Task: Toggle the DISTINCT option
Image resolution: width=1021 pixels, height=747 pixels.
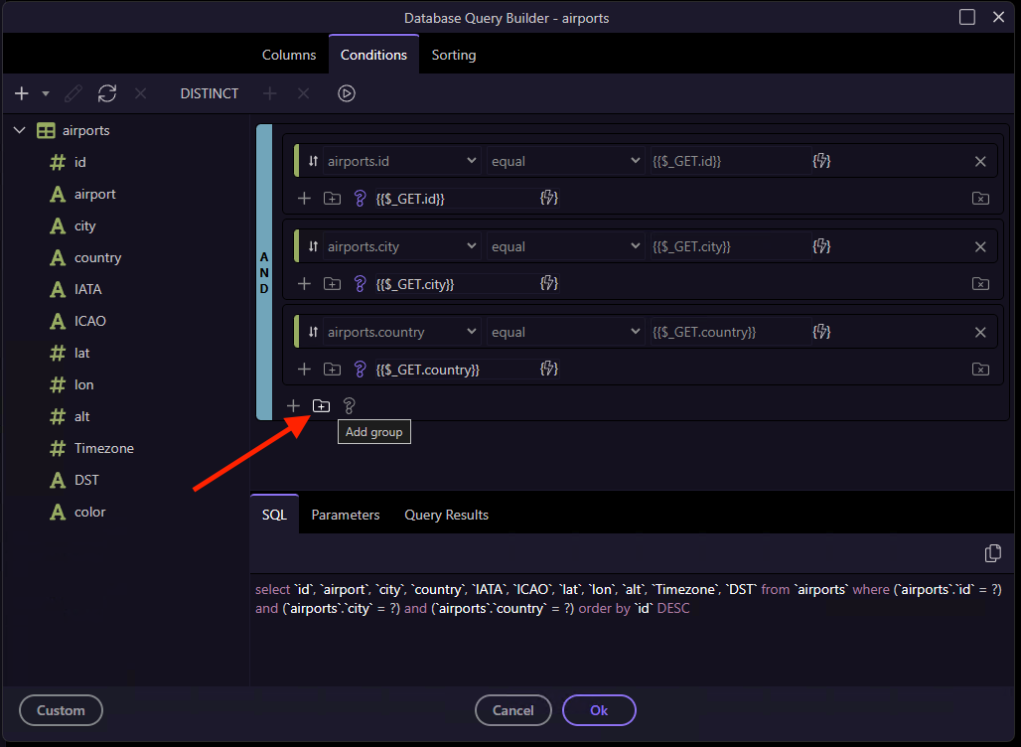Action: [210, 93]
